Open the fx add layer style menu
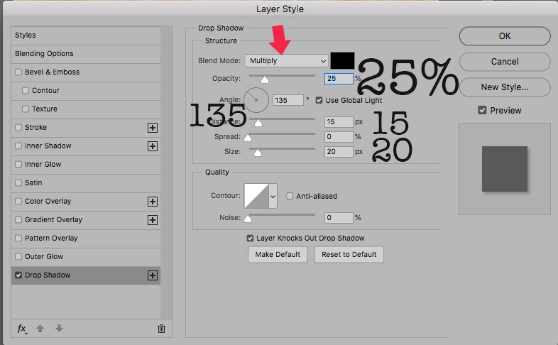Image resolution: width=558 pixels, height=345 pixels. click(22, 329)
